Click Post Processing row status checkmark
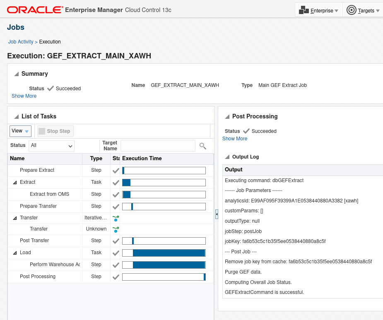 pos(116,277)
